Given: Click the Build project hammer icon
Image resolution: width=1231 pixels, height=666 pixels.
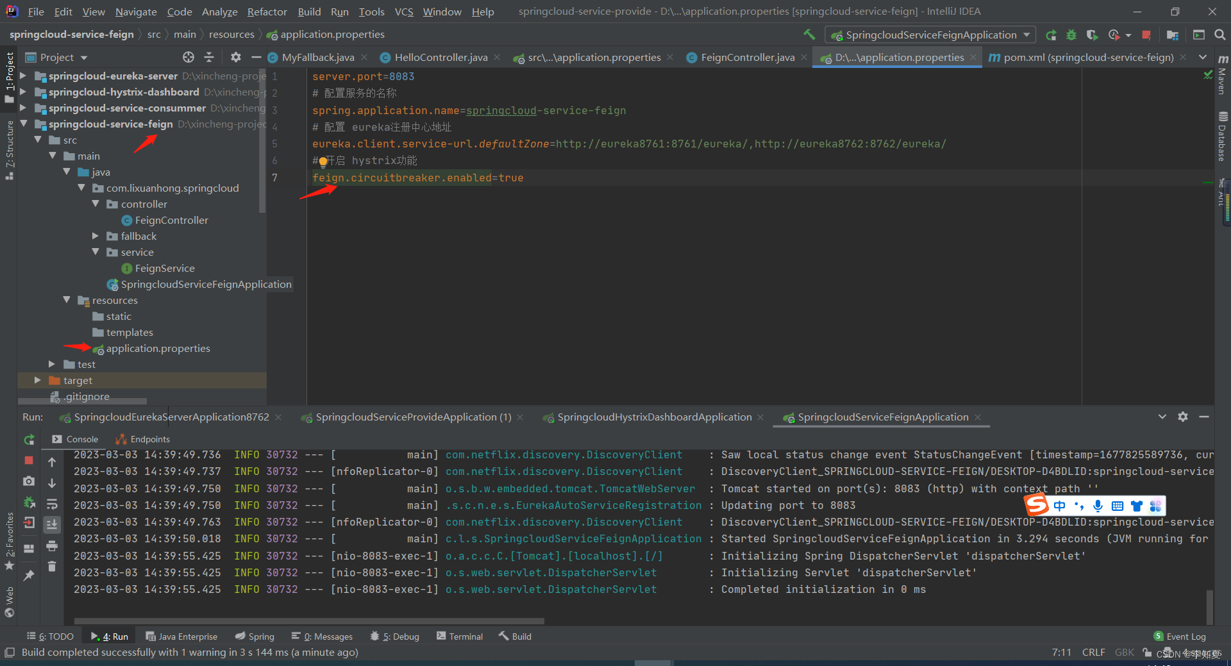Looking at the screenshot, I should (x=809, y=35).
